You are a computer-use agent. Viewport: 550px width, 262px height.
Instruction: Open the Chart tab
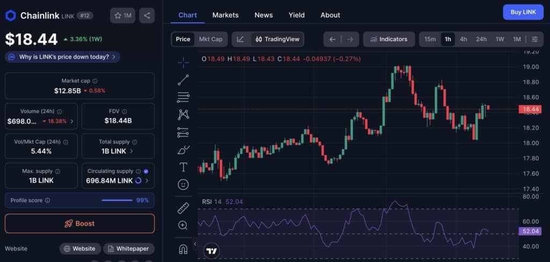187,15
